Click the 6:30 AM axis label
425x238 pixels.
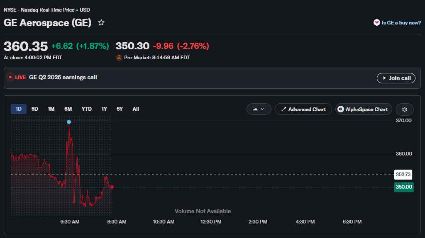pyautogui.click(x=70, y=222)
